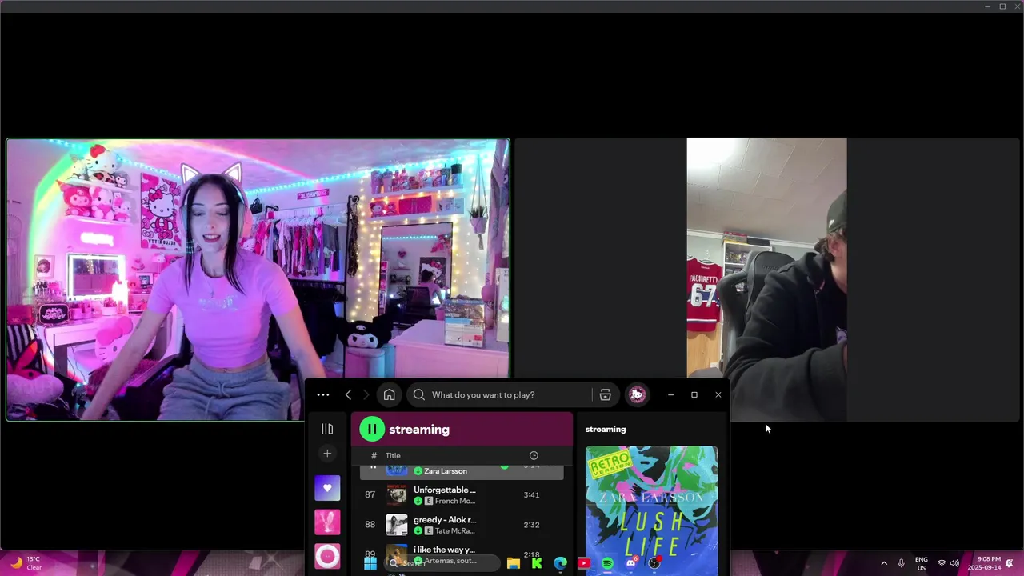Open the Zara Larsson artist link
This screenshot has width=1024, height=576.
coord(446,471)
